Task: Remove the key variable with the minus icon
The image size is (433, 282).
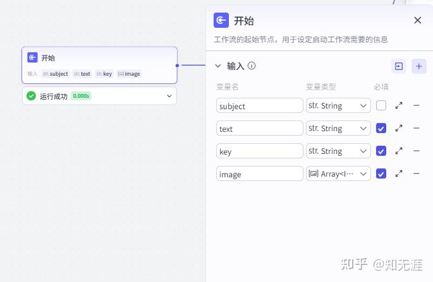Action: (417, 151)
